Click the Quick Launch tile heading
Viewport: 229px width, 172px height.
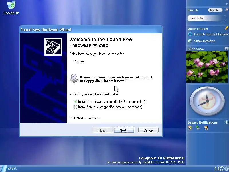coord(198,29)
